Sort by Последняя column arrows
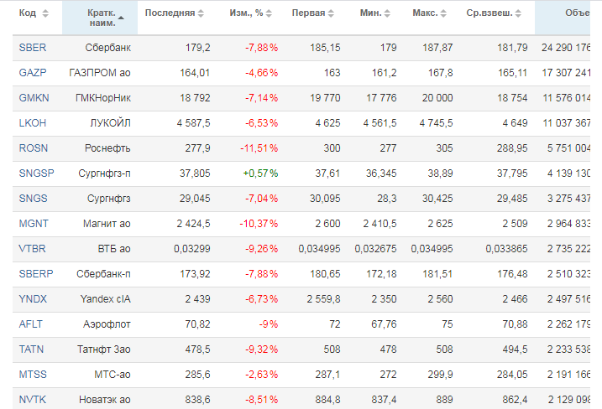 [201, 13]
